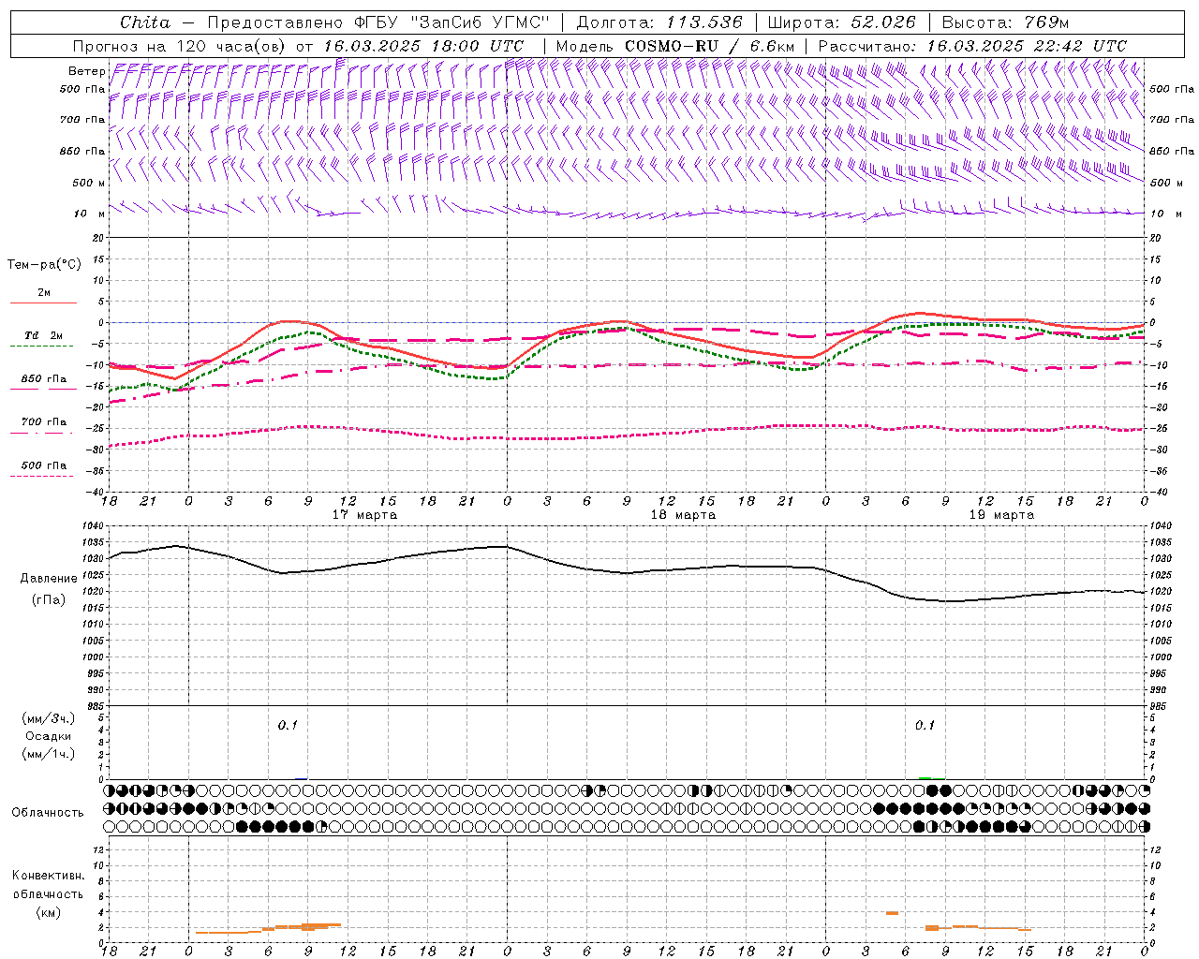Select the latitude value "Широта: 52.026"
This screenshot has width=1199, height=959.
tap(841, 22)
